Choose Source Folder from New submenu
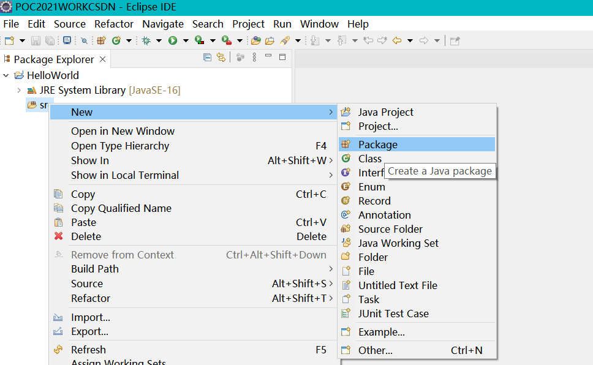The image size is (593, 365). 417,229
